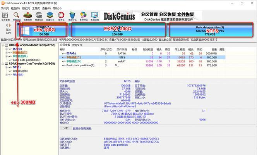Click the ESP(G:) label in the partition table
This screenshot has width=257, height=155.
click(x=71, y=53)
